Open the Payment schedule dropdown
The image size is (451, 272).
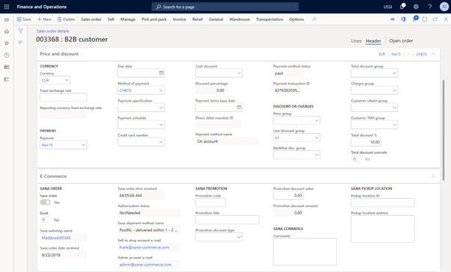(x=161, y=125)
